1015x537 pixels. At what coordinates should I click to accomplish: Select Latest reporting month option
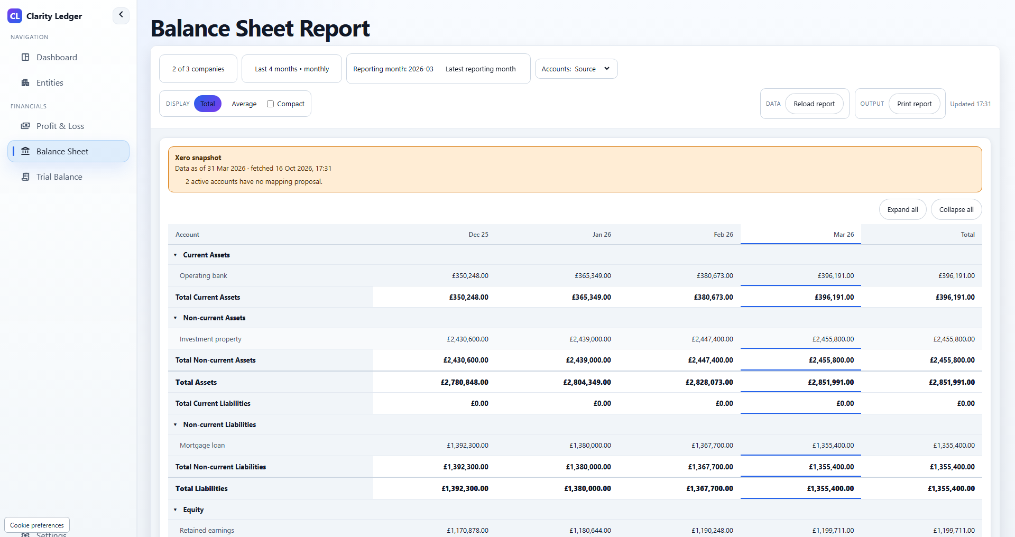tap(481, 69)
